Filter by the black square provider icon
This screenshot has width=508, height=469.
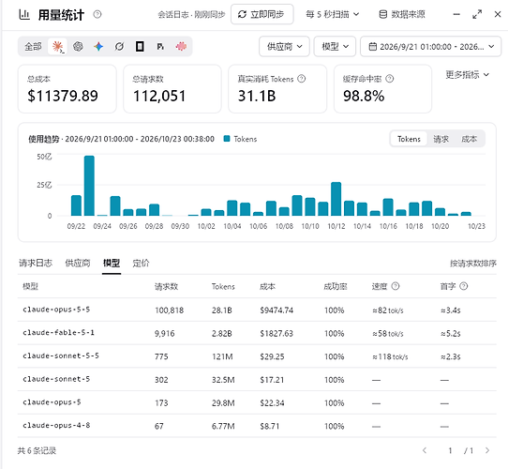pos(140,46)
